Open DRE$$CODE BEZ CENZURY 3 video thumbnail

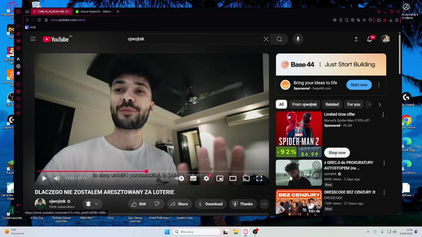click(x=299, y=202)
